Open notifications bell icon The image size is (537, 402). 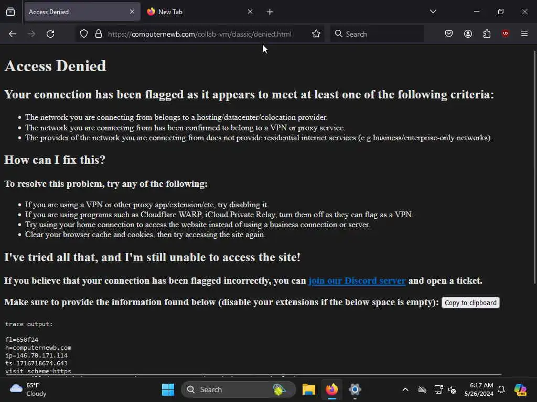tap(501, 389)
